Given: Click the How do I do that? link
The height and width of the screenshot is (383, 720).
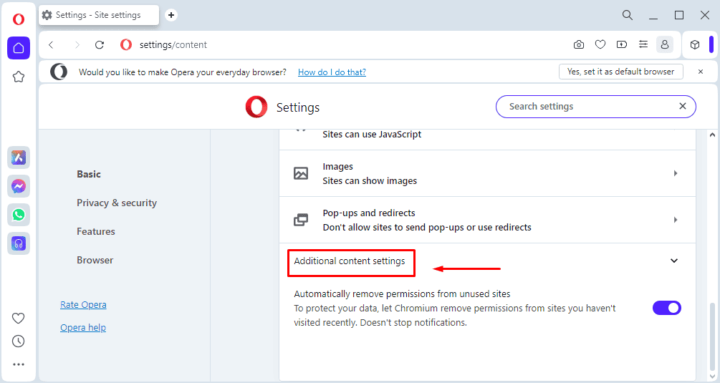Looking at the screenshot, I should (332, 72).
